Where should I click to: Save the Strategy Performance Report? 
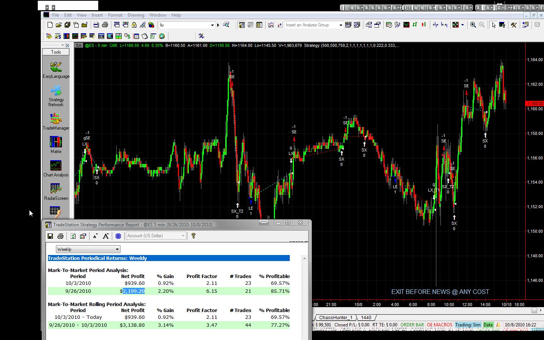[x=50, y=236]
